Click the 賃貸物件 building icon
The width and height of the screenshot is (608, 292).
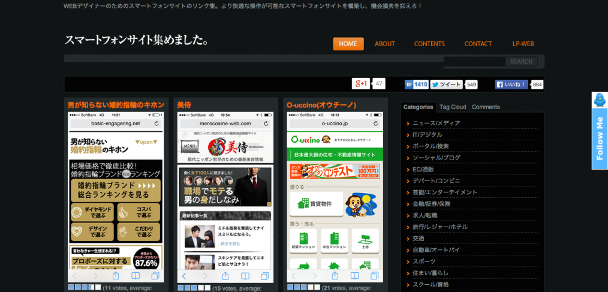[x=302, y=204]
